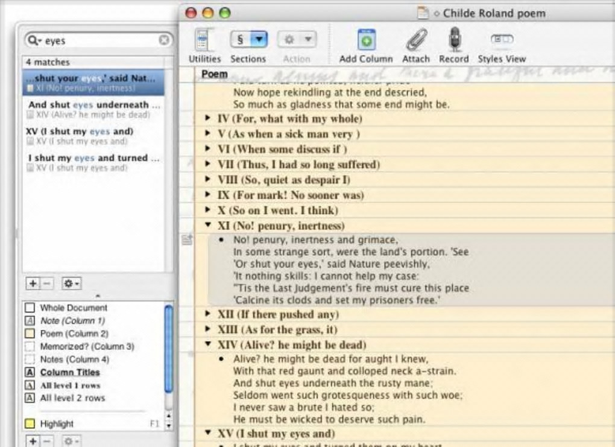Image resolution: width=615 pixels, height=447 pixels.
Task: Click the yellow minimize window button
Action: [208, 13]
